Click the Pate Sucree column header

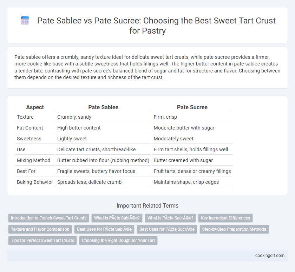coord(192,107)
